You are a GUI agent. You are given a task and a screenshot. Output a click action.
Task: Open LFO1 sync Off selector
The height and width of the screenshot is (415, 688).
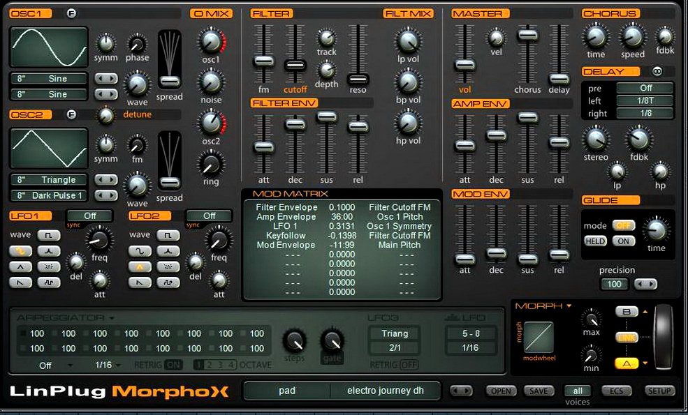tap(90, 216)
